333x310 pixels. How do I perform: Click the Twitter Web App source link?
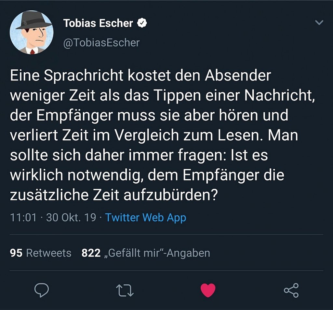pyautogui.click(x=145, y=218)
